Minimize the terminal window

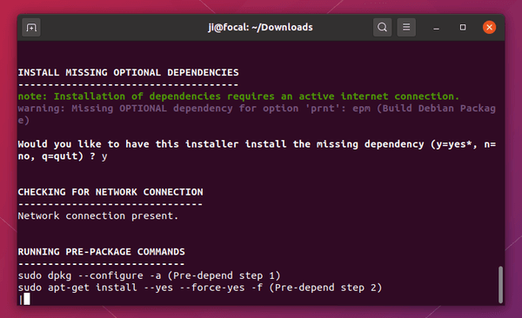click(x=436, y=27)
